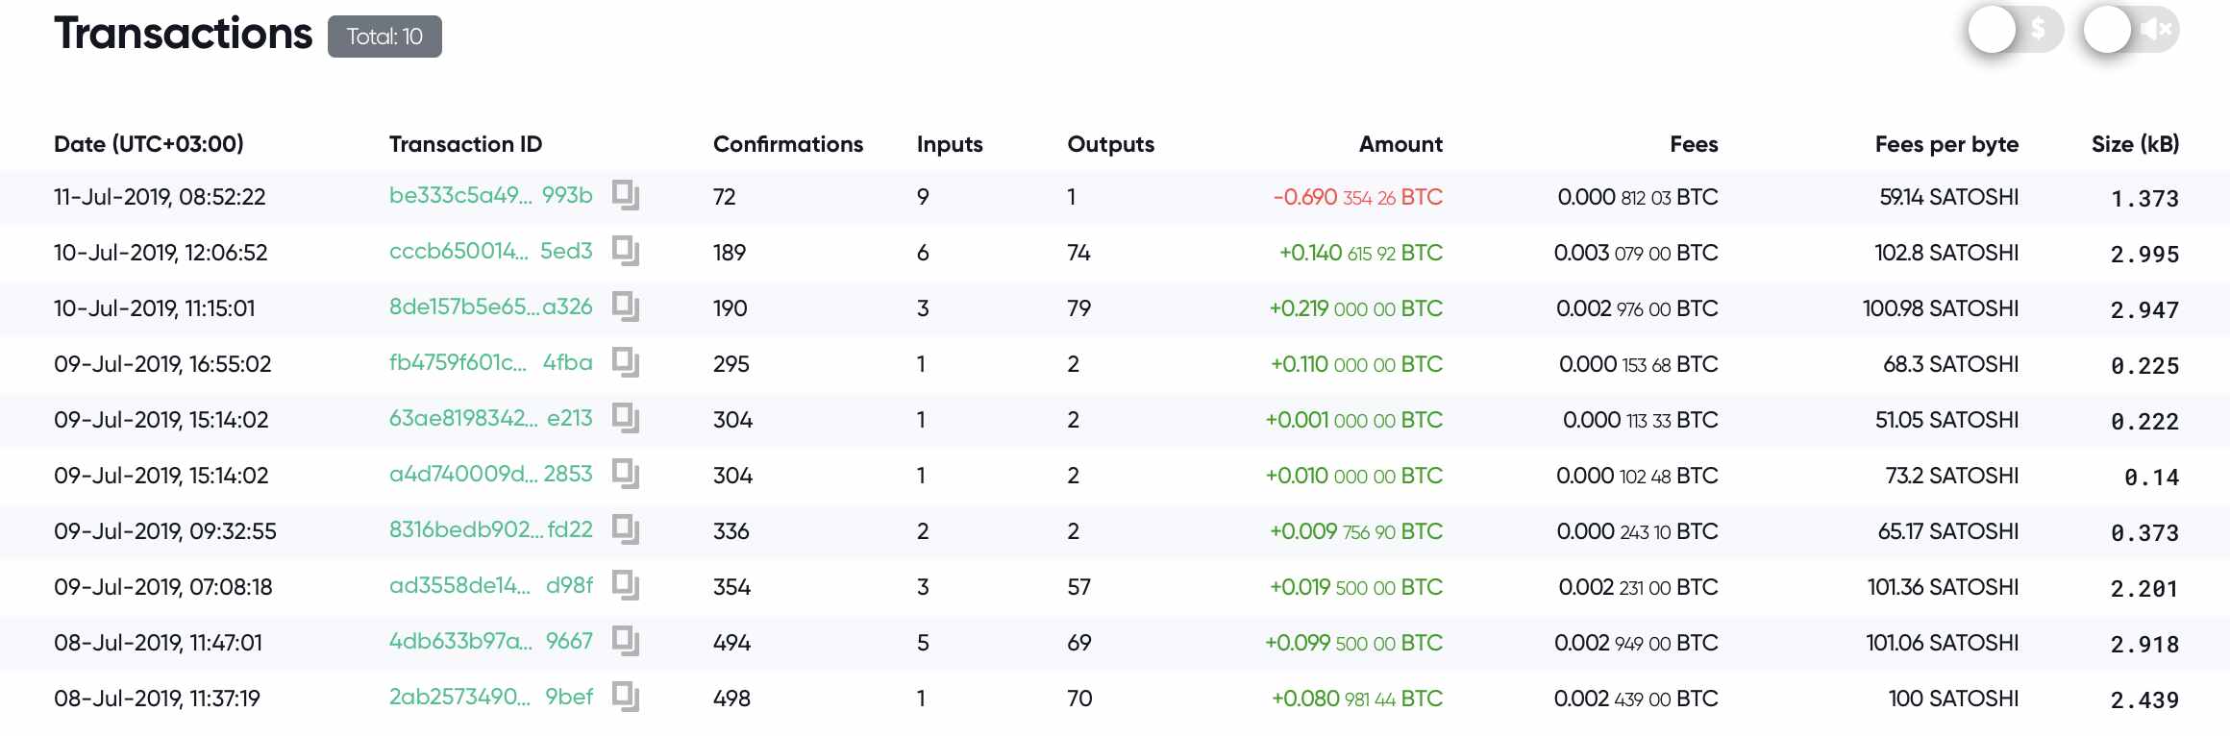Copy transaction ID fb4759f601c...4fba
2230x736 pixels.
tap(626, 363)
